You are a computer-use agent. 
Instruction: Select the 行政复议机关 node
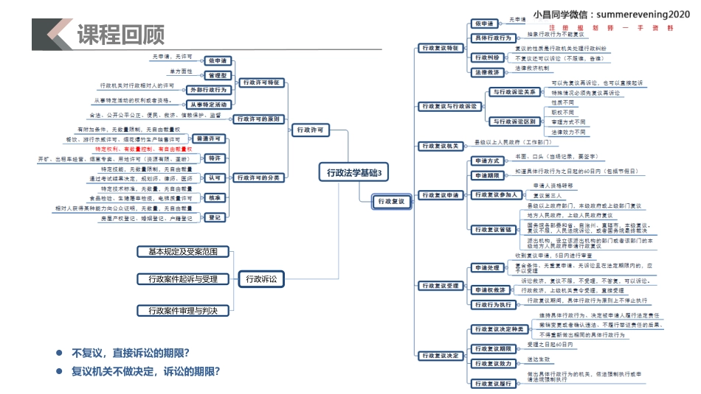[x=441, y=146]
